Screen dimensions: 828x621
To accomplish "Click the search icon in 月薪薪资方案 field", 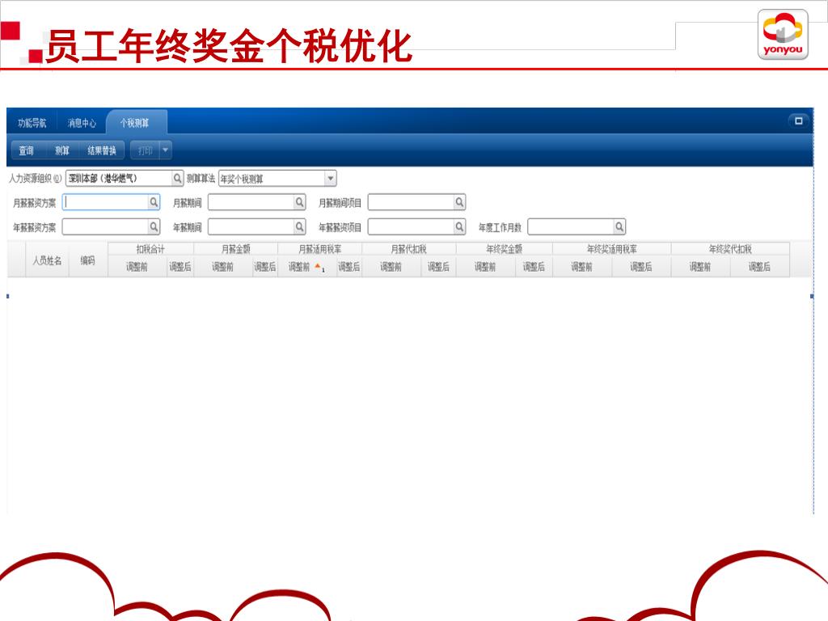I will coord(154,202).
